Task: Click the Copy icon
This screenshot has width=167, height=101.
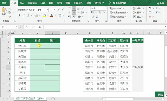Action: point(10,13)
